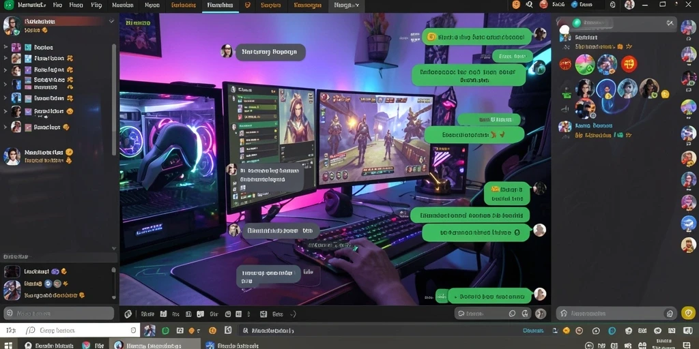
Task: Click the magnifier search icon in the top bar
Action: (x=529, y=5)
